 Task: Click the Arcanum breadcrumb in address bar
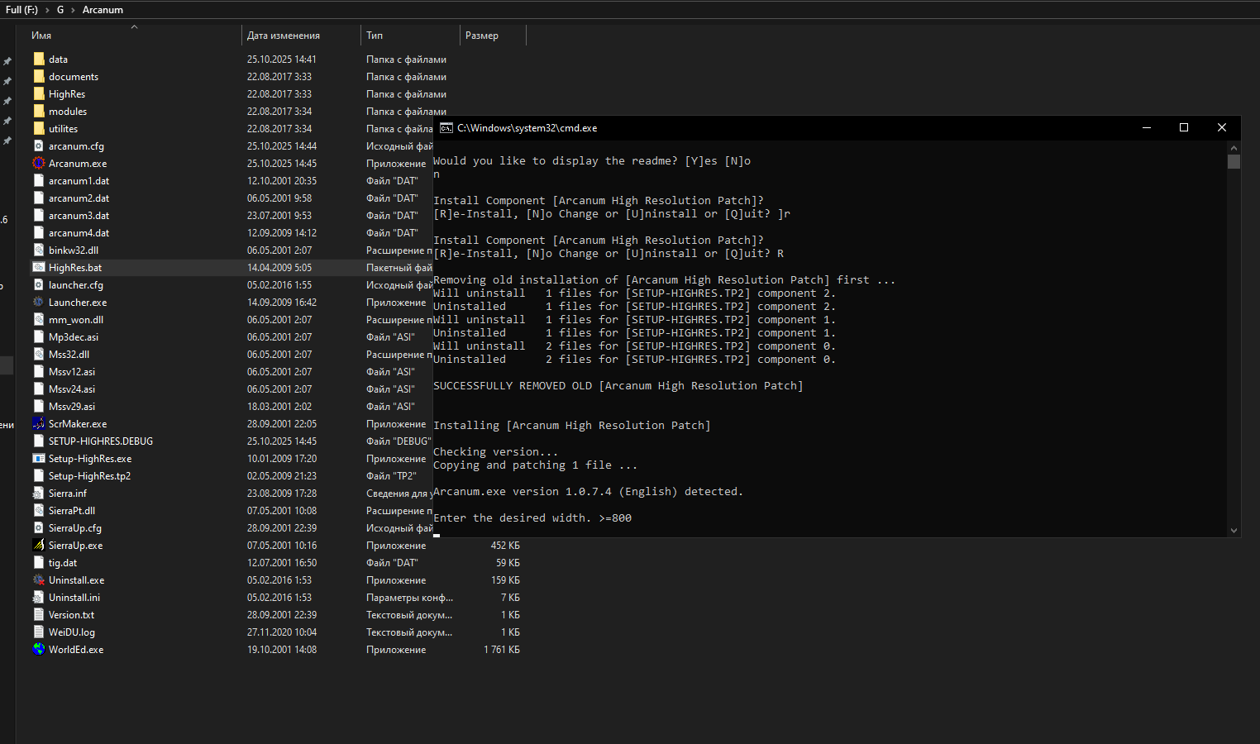103,10
